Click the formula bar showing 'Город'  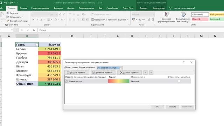pyautogui.click(x=131, y=30)
